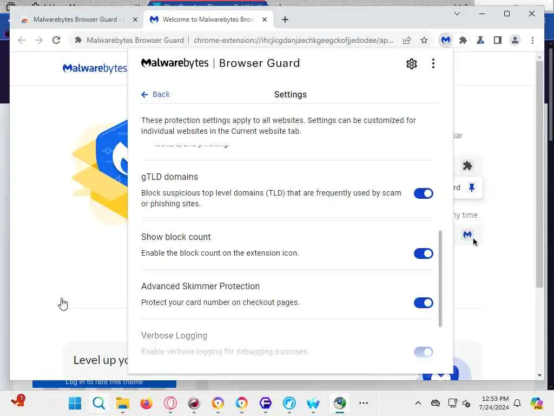
Task: Click the Malwarebytes logo on welcome page
Action: coord(95,68)
